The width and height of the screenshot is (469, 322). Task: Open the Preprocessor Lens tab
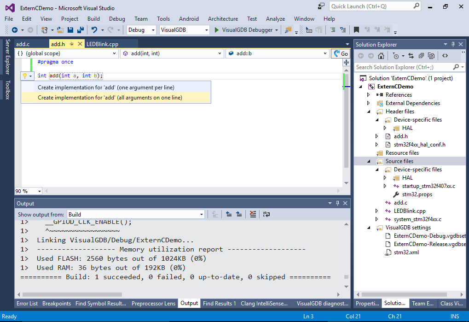[153, 304]
